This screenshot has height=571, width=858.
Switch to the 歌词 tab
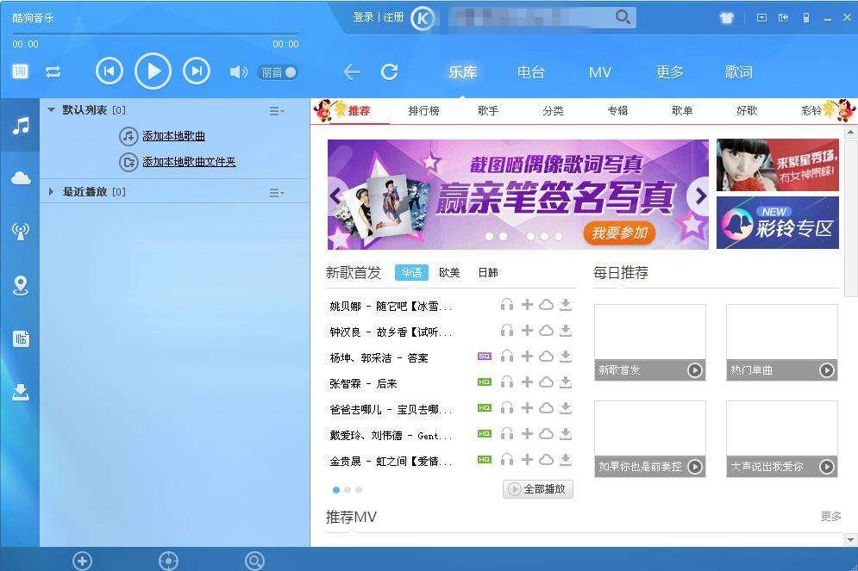tap(739, 72)
